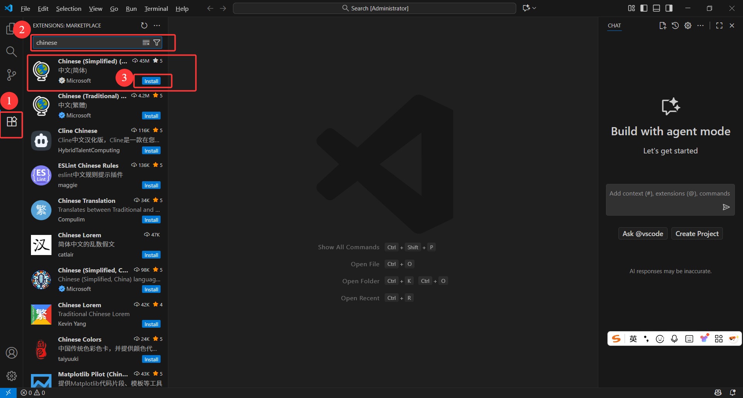Open the Selection menu
743x398 pixels.
68,9
